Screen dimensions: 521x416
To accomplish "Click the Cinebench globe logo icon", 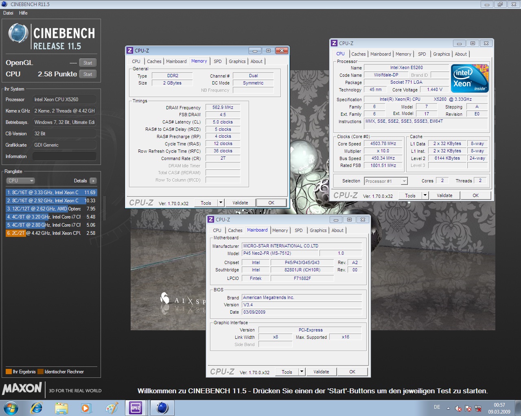I will (x=18, y=34).
